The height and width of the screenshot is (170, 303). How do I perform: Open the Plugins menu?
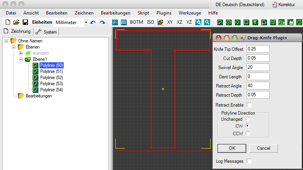[x=164, y=13]
